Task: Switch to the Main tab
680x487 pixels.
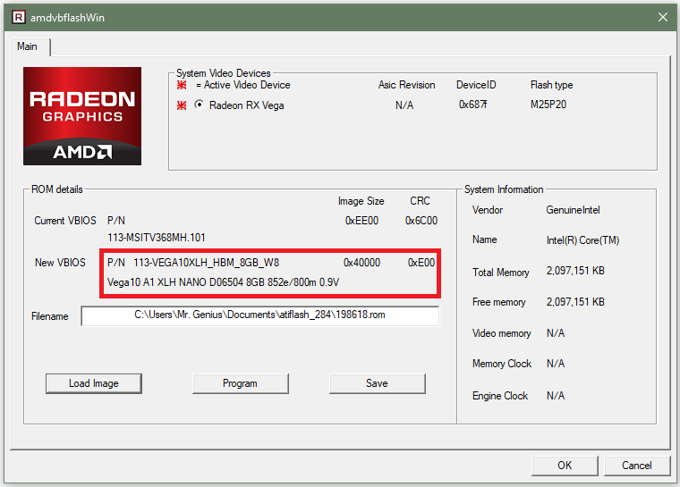Action: tap(28, 46)
